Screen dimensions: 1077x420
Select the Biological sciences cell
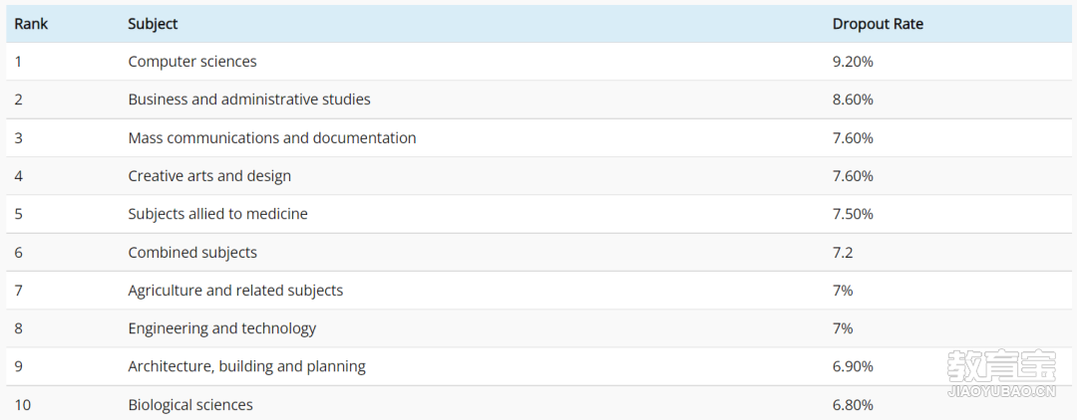coord(190,405)
